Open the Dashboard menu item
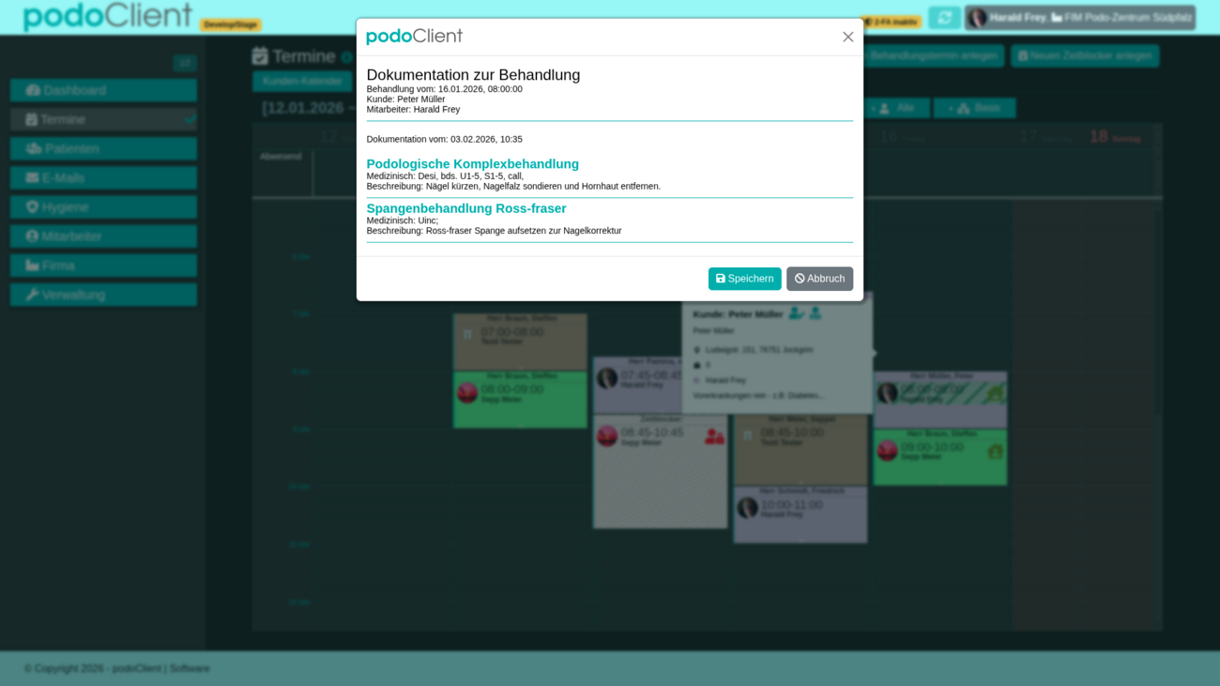 [x=103, y=90]
